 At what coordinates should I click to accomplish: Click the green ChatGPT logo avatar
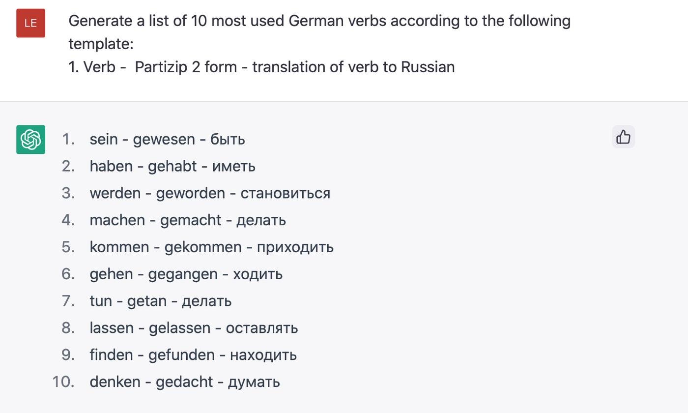[30, 140]
